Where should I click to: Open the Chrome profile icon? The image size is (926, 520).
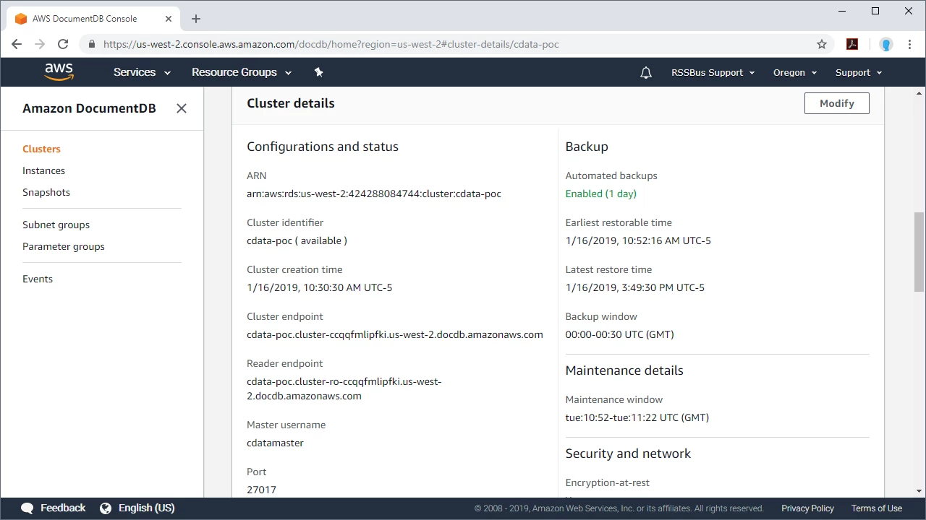[x=886, y=44]
